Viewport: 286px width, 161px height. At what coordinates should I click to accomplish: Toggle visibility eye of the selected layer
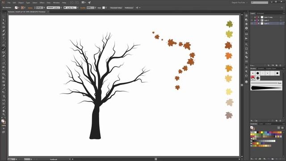pyautogui.click(x=252, y=23)
